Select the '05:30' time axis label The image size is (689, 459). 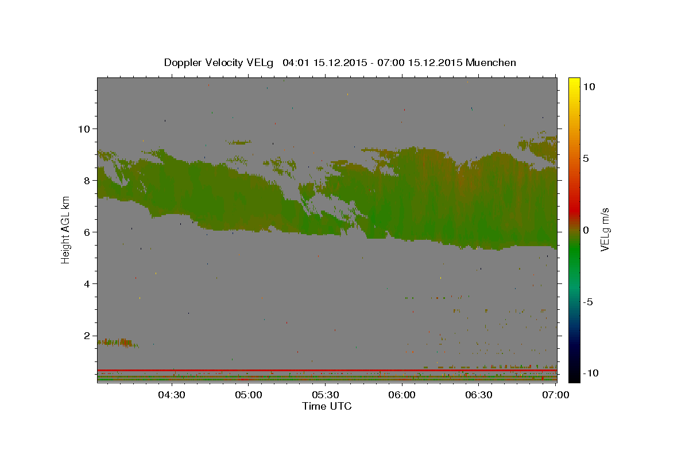point(325,395)
